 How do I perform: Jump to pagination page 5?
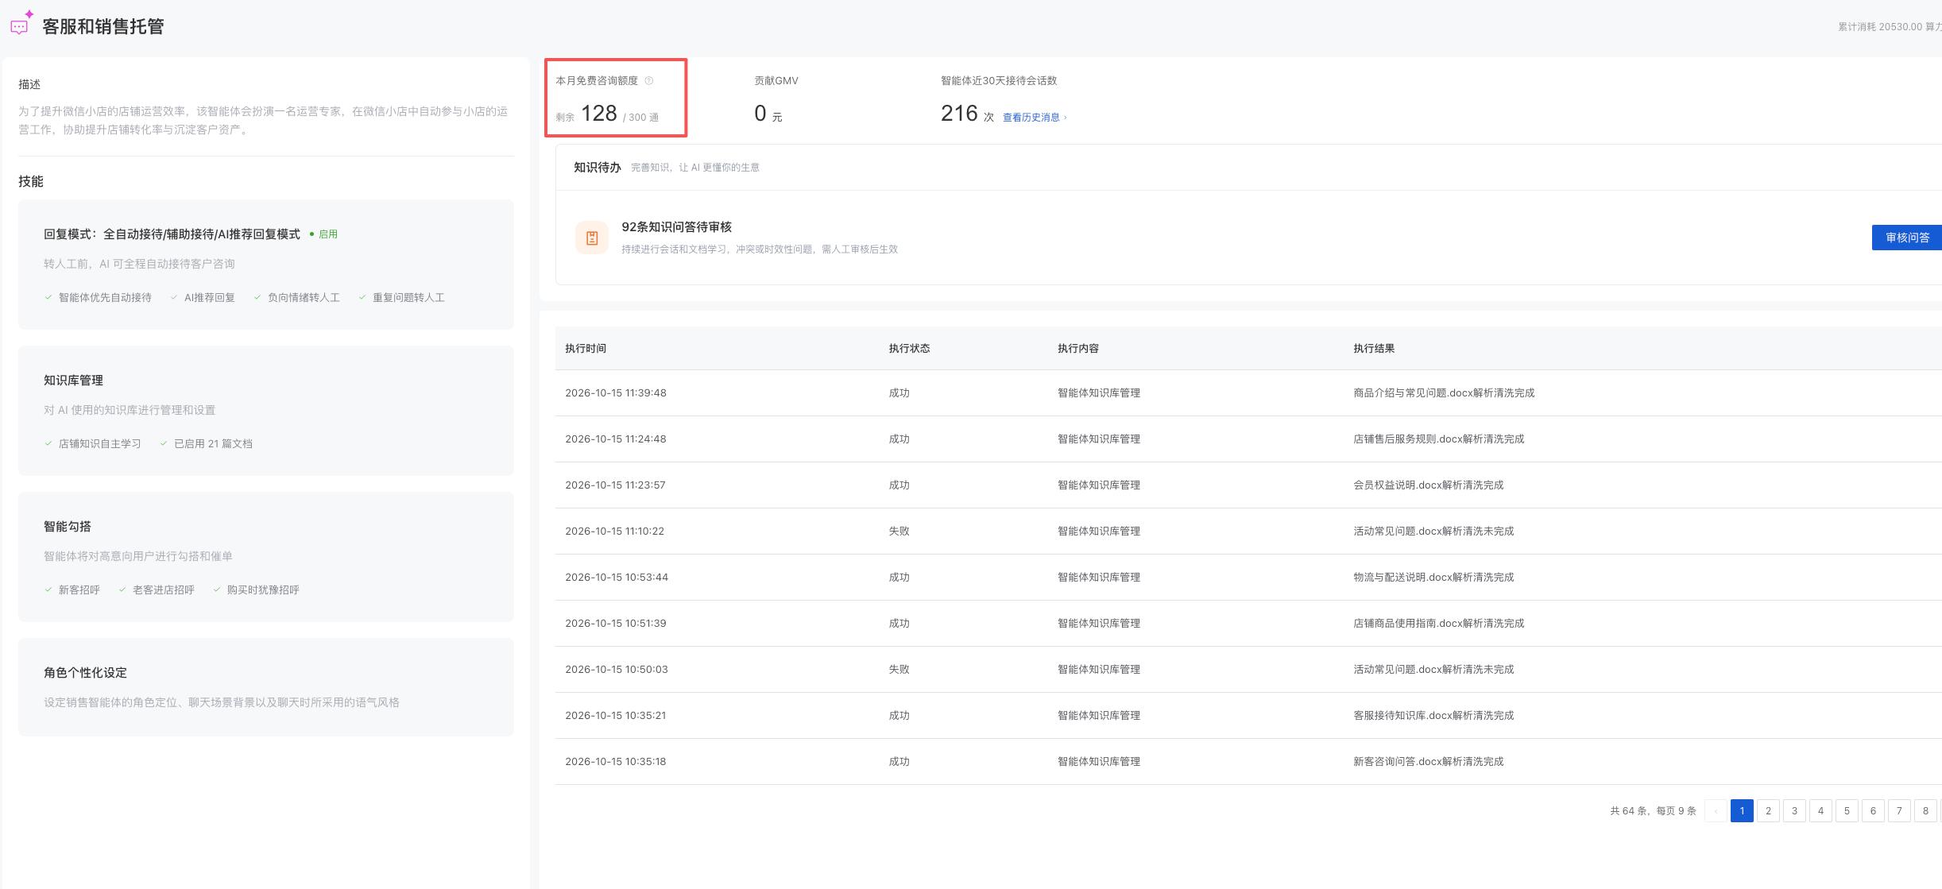[x=1847, y=810]
